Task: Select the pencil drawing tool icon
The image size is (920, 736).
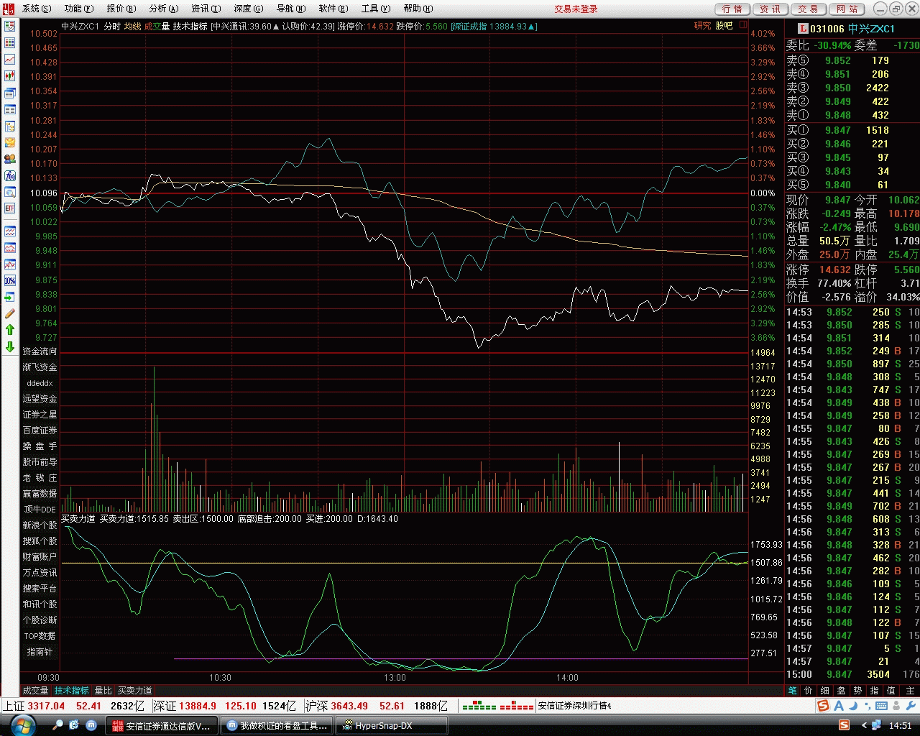Action: coord(10,313)
